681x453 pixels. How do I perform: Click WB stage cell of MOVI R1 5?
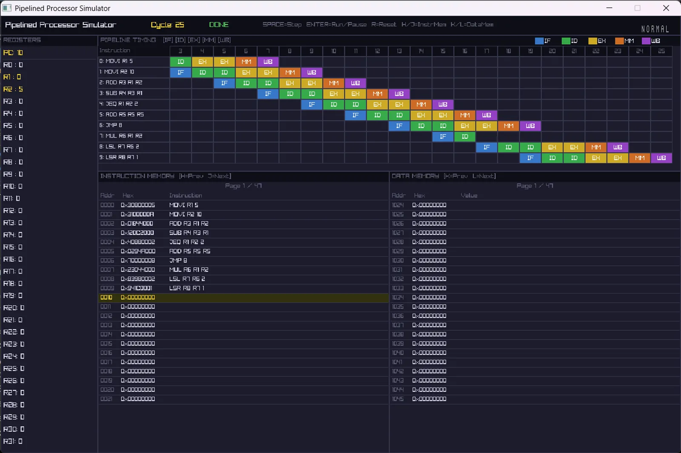click(268, 62)
